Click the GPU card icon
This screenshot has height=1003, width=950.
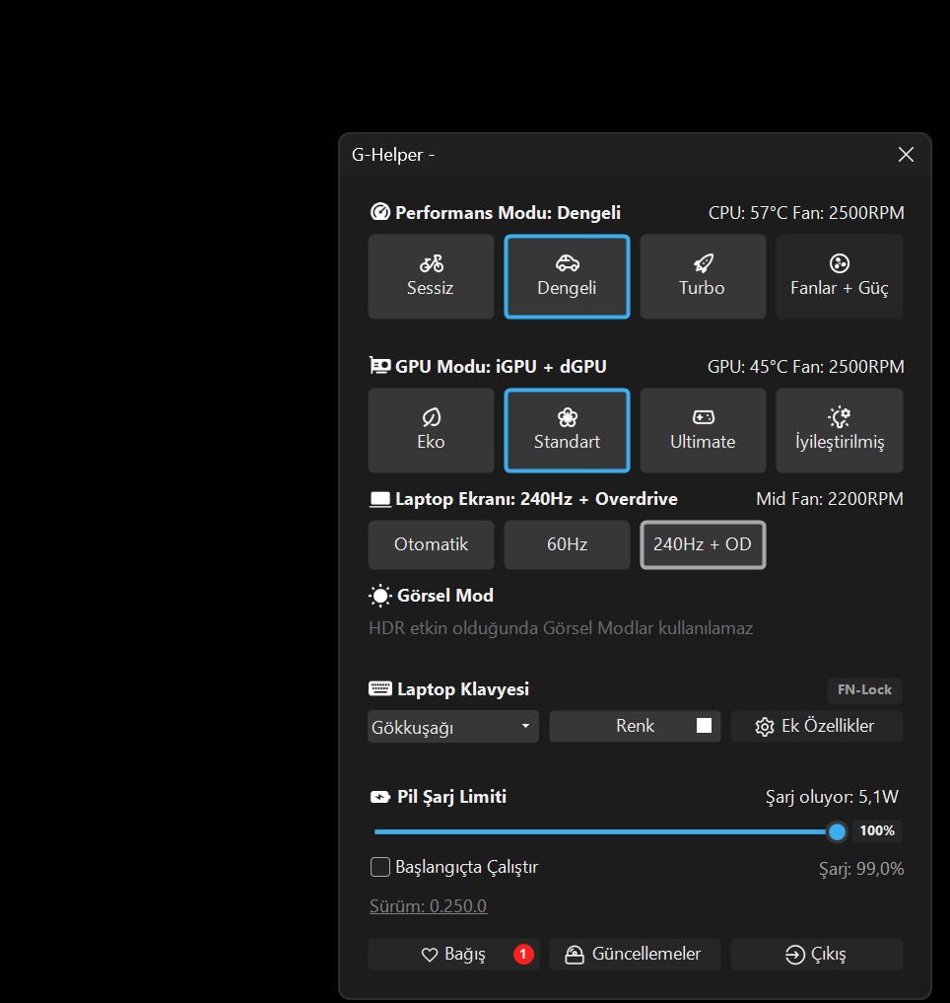379,365
